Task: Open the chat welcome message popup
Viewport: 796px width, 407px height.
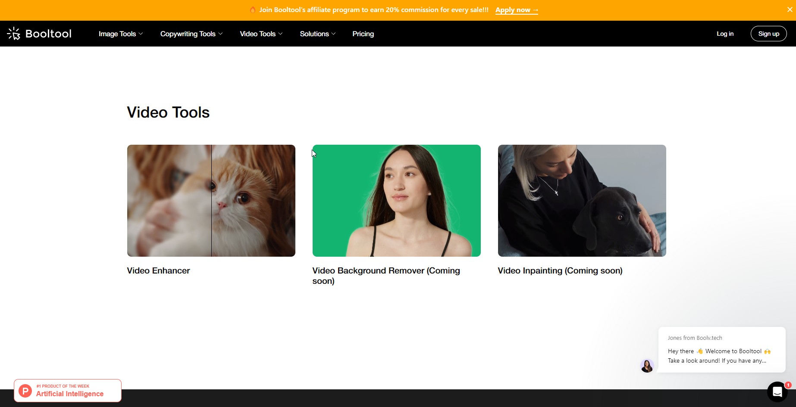Action: (x=722, y=350)
